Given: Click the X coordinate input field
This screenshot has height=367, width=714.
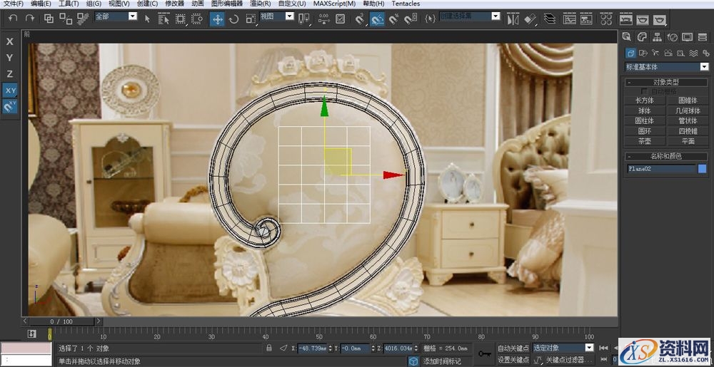Looking at the screenshot, I should (x=312, y=348).
